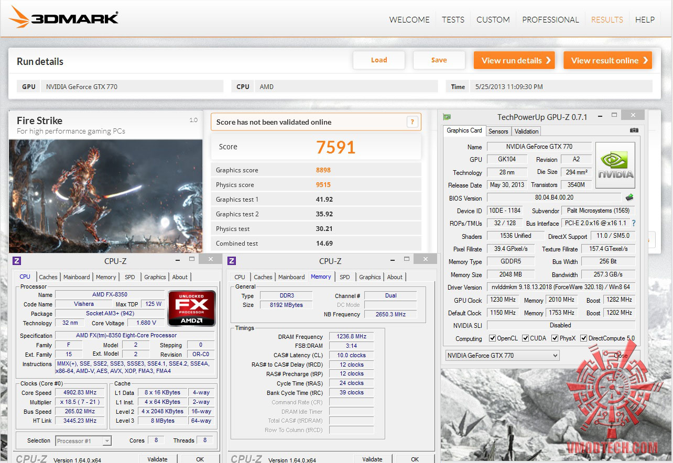The height and width of the screenshot is (463, 673).
Task: Minimize the CPU-Z window showing the Memory tab
Action: coord(393,259)
